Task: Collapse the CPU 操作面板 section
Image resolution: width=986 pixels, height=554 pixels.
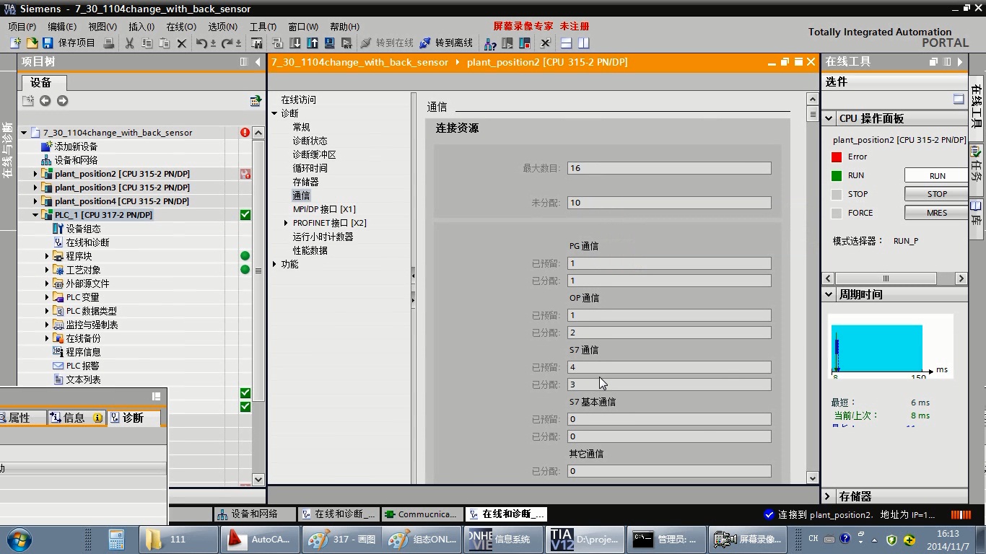Action: 829,118
